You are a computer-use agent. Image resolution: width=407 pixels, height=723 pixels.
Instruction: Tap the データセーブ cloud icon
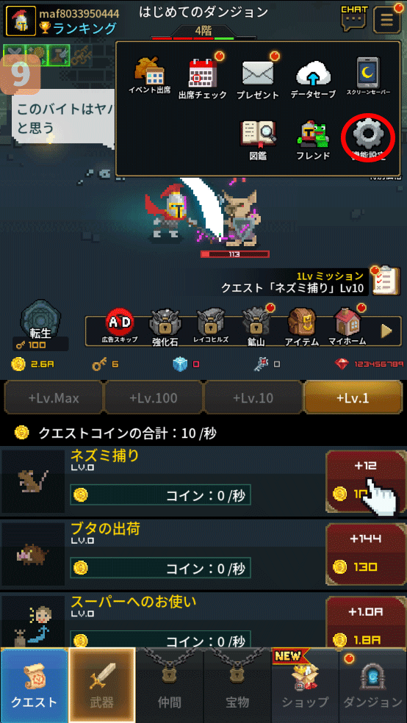[313, 79]
